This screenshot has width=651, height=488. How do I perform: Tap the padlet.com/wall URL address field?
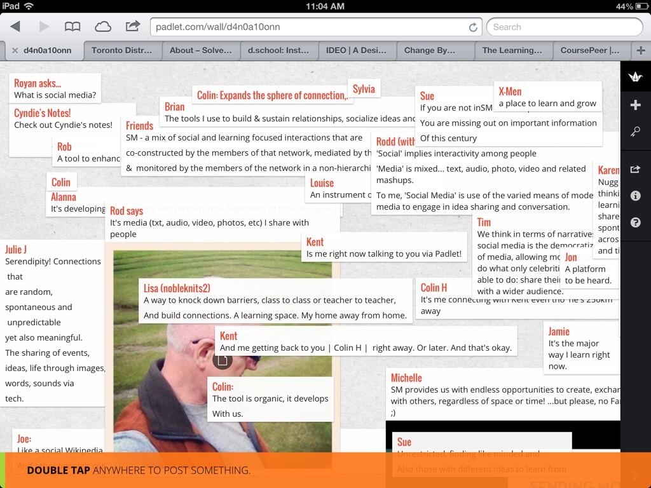coord(315,27)
